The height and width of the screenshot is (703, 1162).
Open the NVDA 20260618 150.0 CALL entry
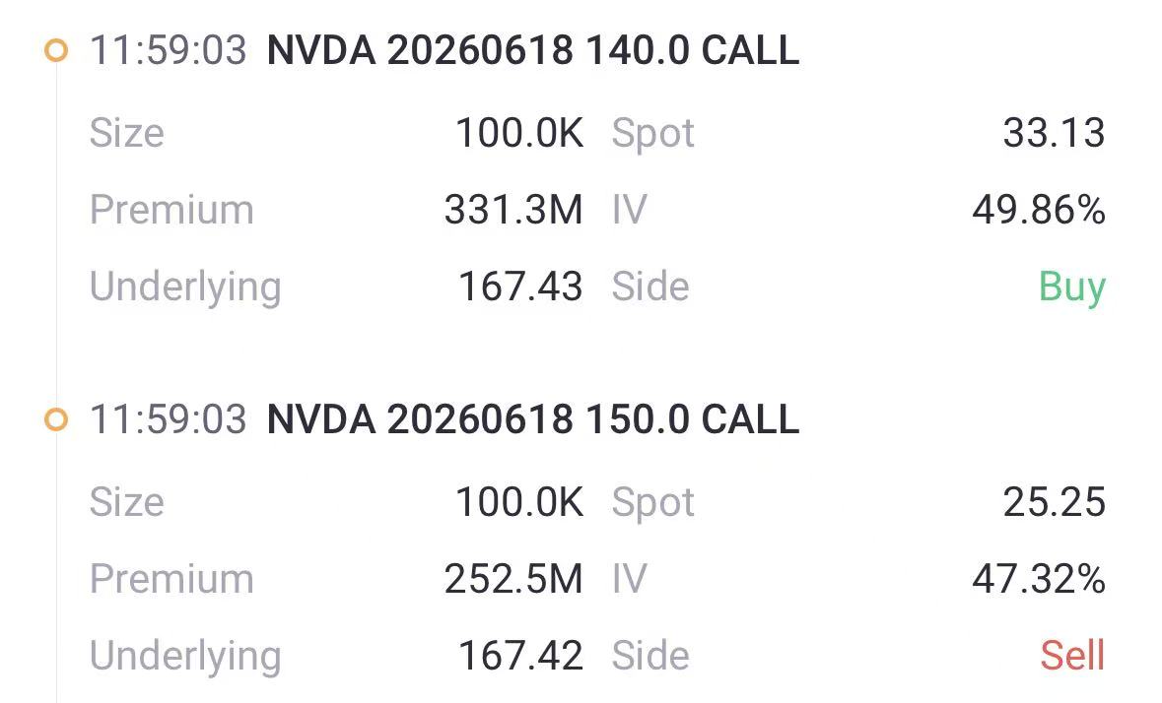pyautogui.click(x=532, y=420)
